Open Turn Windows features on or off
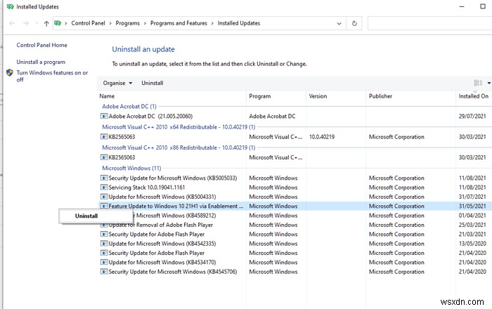 [52, 76]
